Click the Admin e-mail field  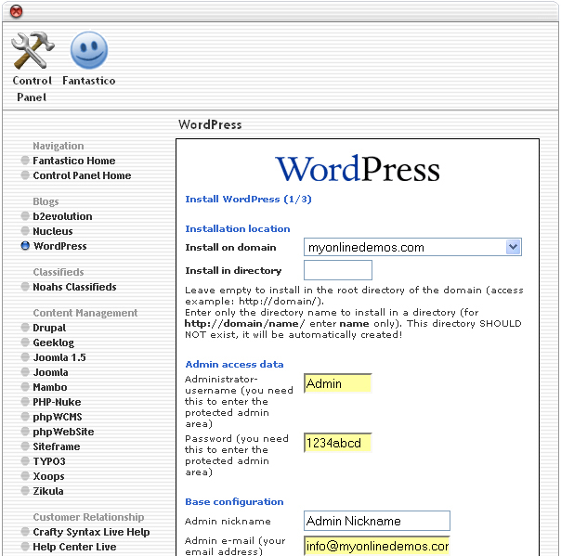(x=377, y=546)
